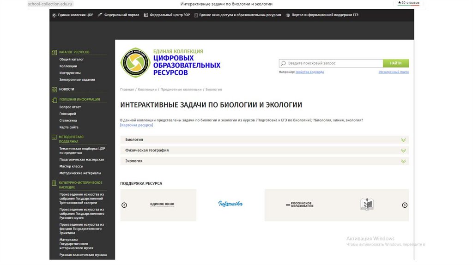The width and height of the screenshot is (473, 265).
Task: Click the Культурно-историческое наследие column icon
Action: coord(54,183)
